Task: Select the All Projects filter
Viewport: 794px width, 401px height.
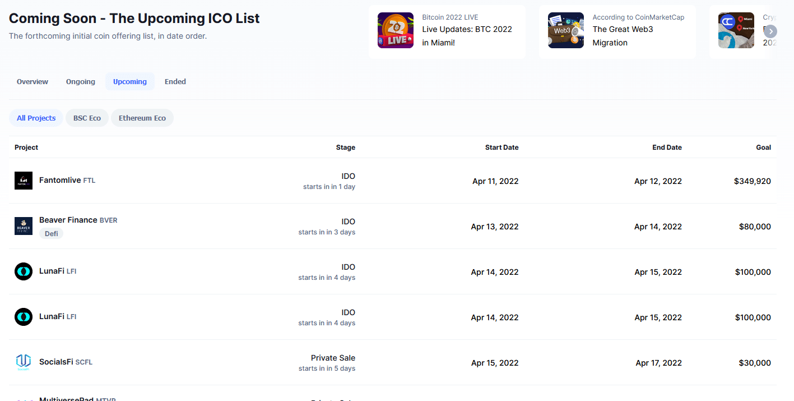Action: [x=36, y=118]
